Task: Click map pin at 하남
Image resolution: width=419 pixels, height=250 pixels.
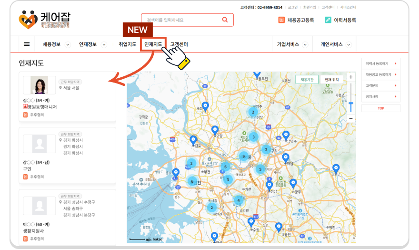Action: pyautogui.click(x=286, y=158)
